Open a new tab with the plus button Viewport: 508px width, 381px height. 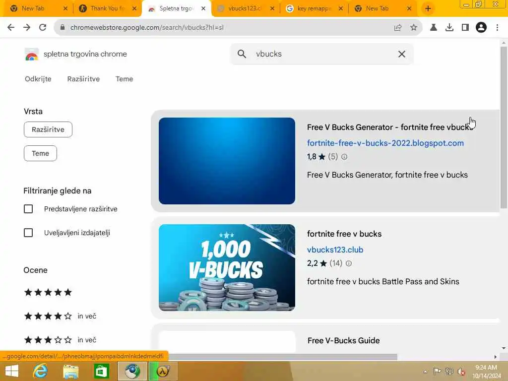click(x=428, y=9)
